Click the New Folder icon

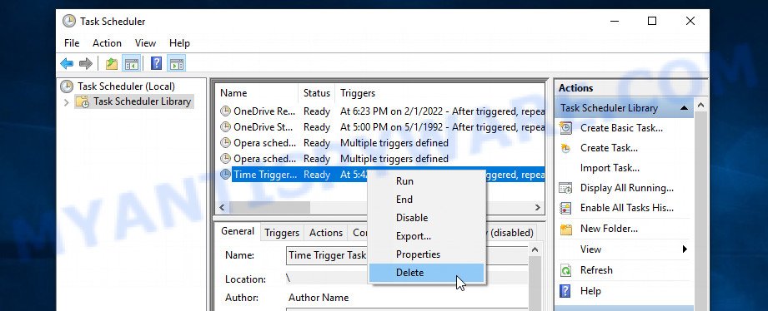point(565,229)
